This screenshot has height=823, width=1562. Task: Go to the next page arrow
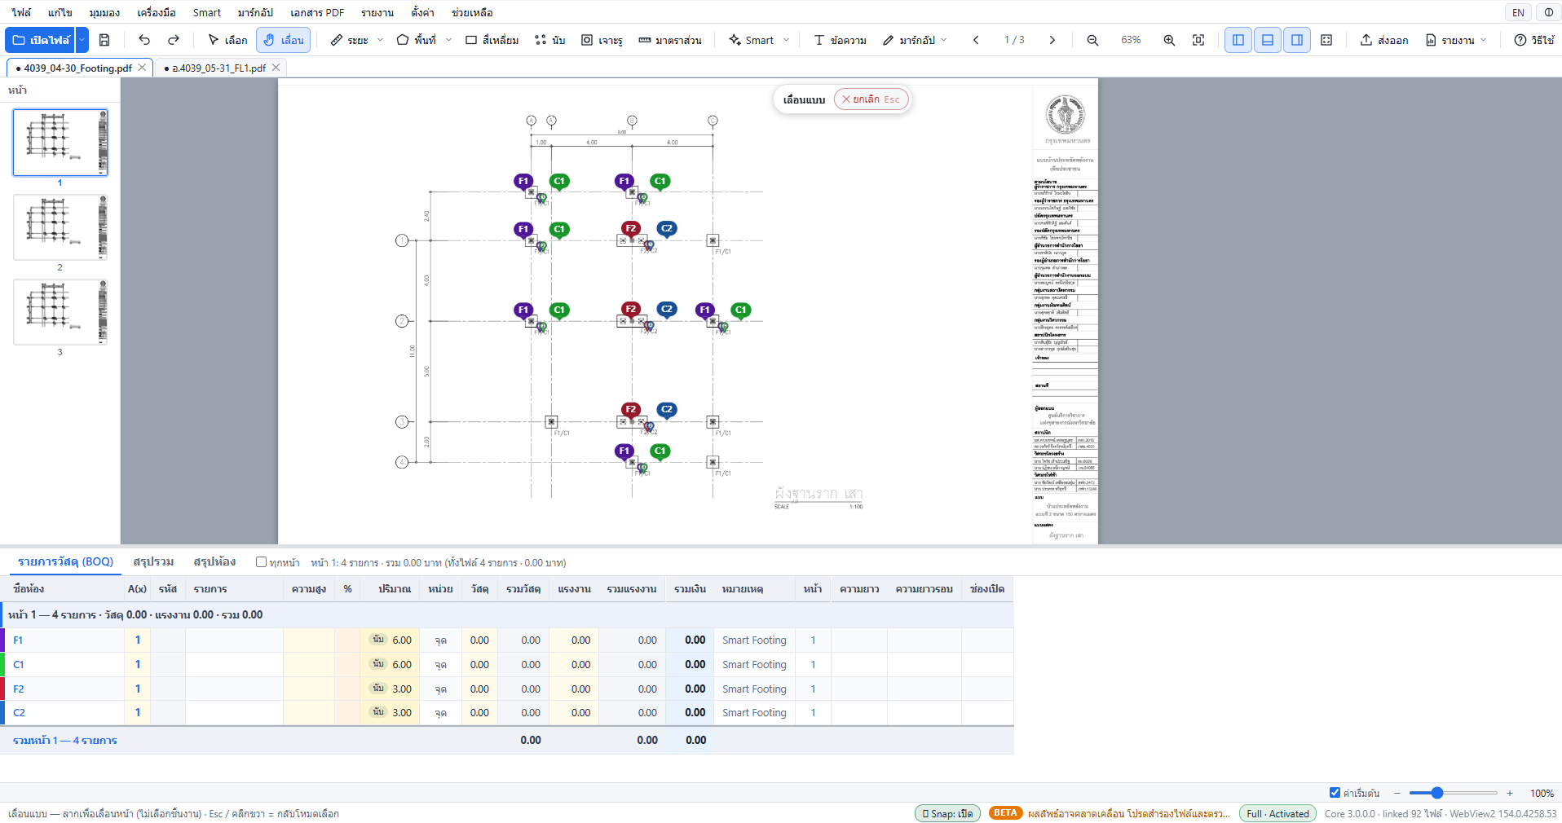point(1052,40)
